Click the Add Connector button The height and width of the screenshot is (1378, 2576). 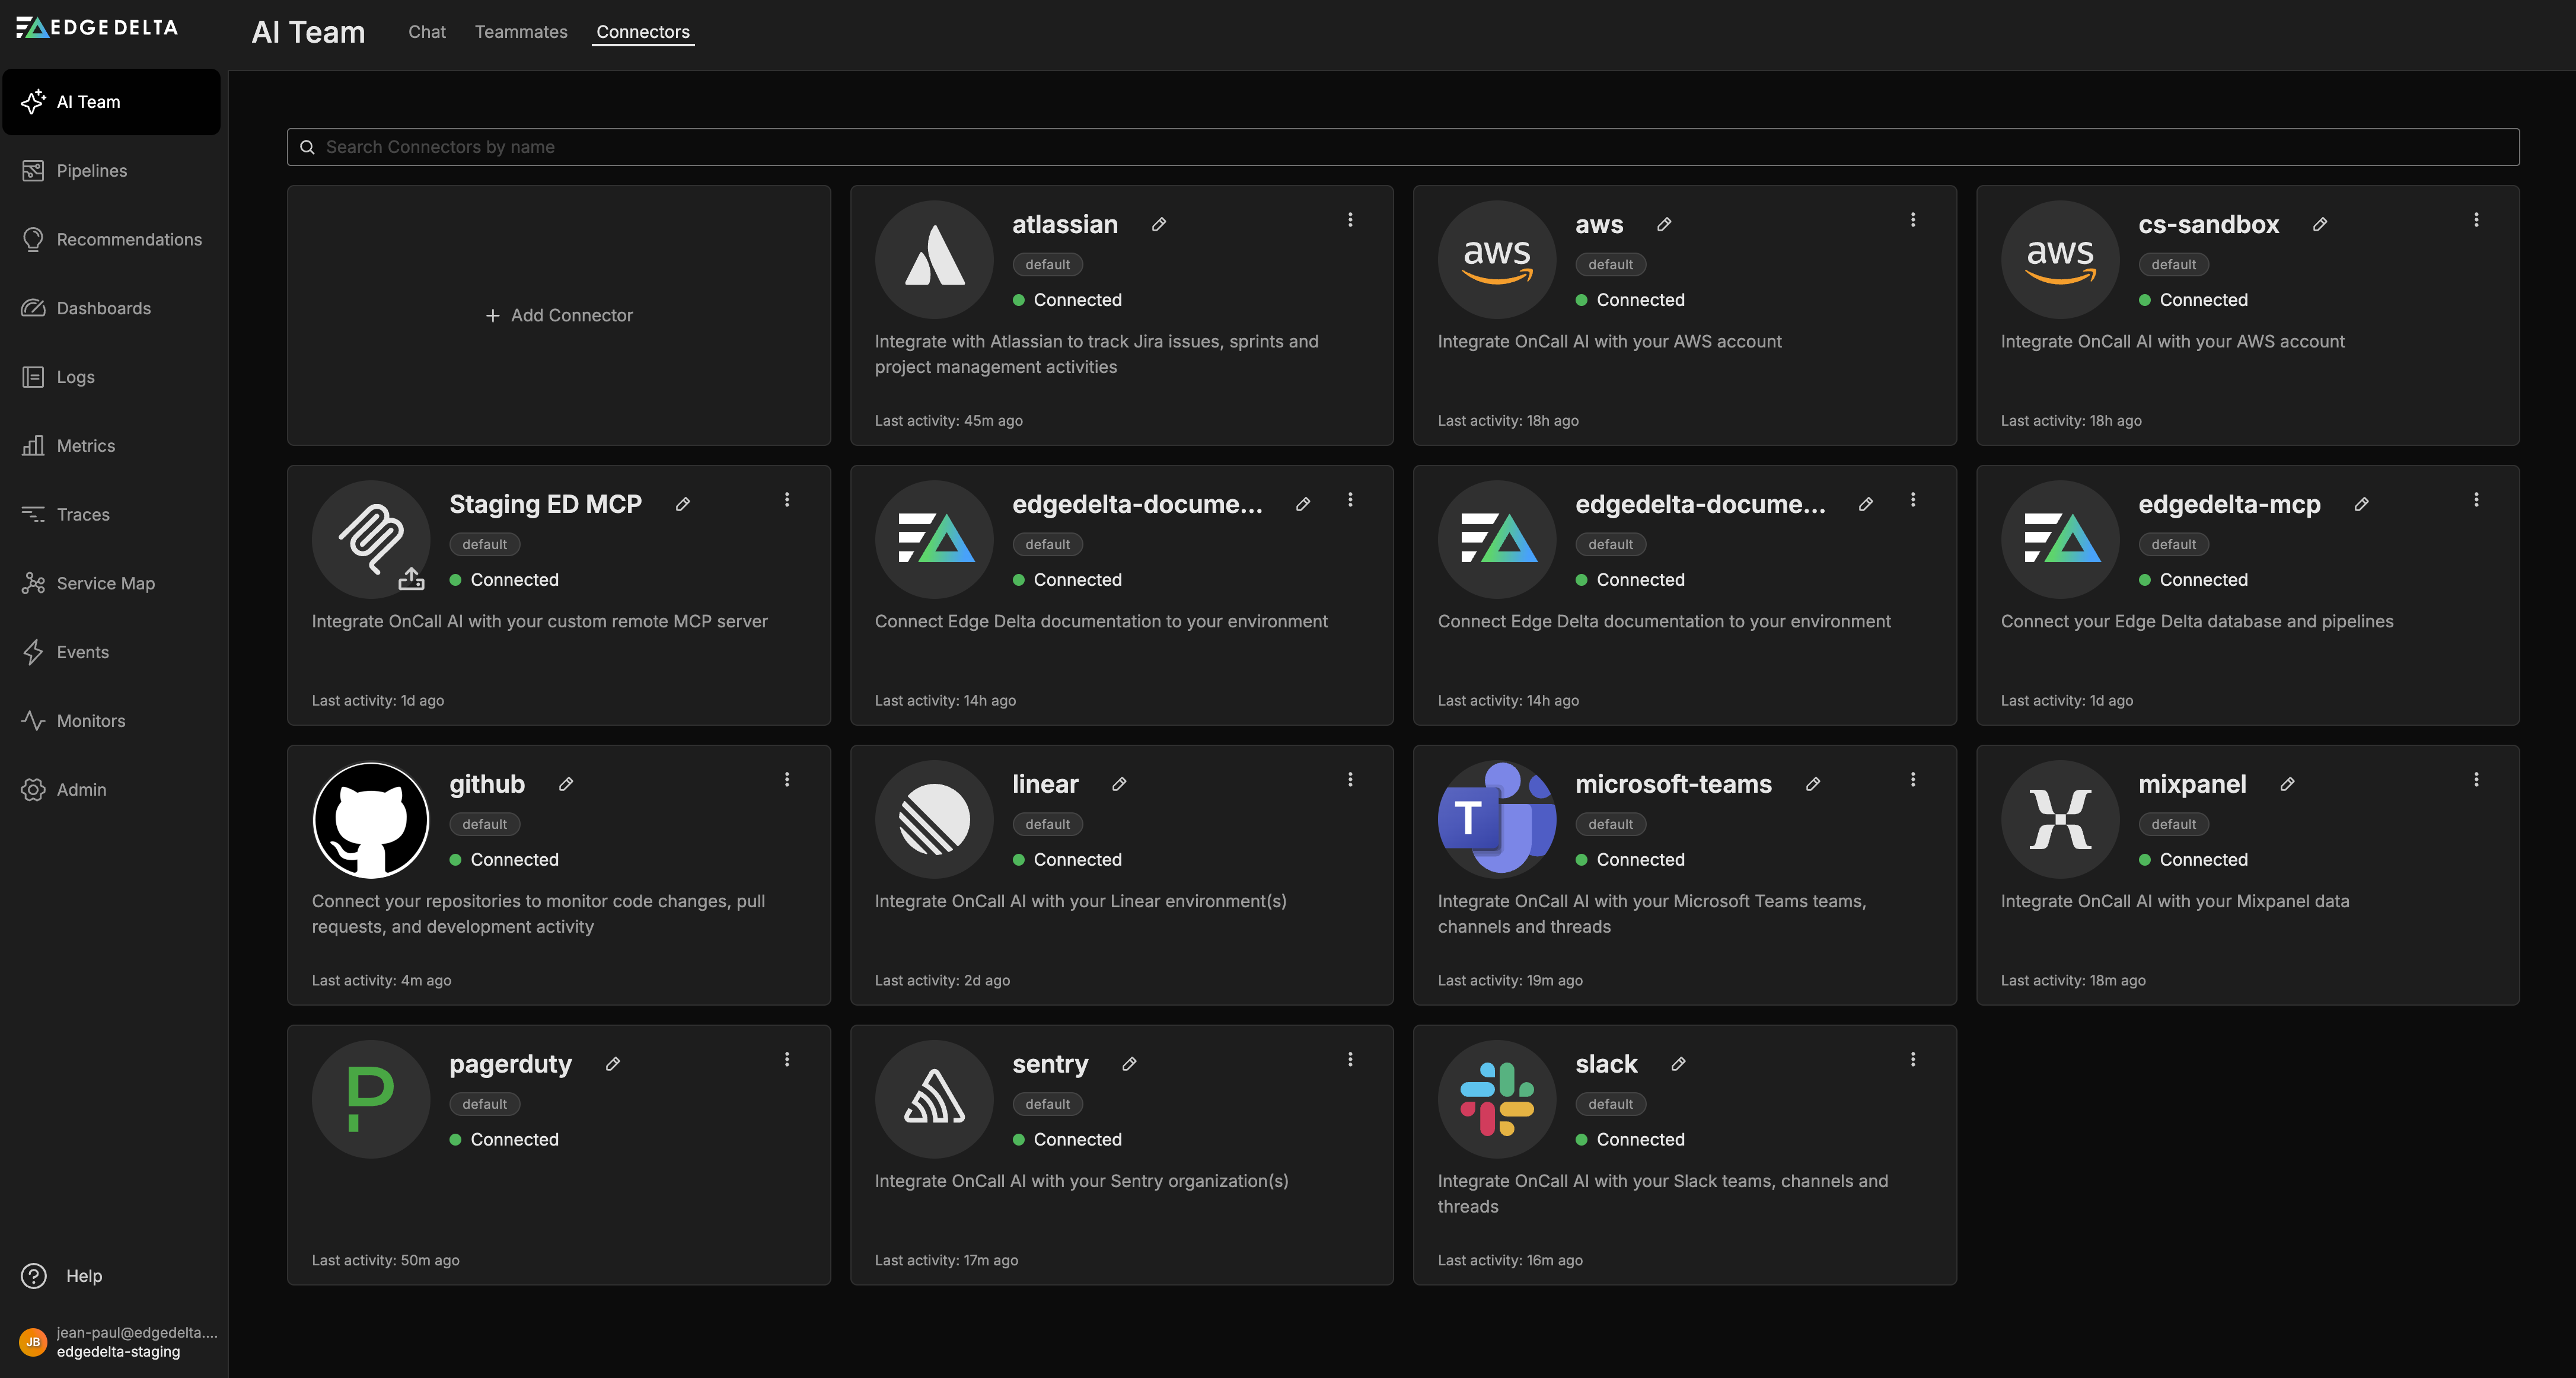click(x=559, y=315)
